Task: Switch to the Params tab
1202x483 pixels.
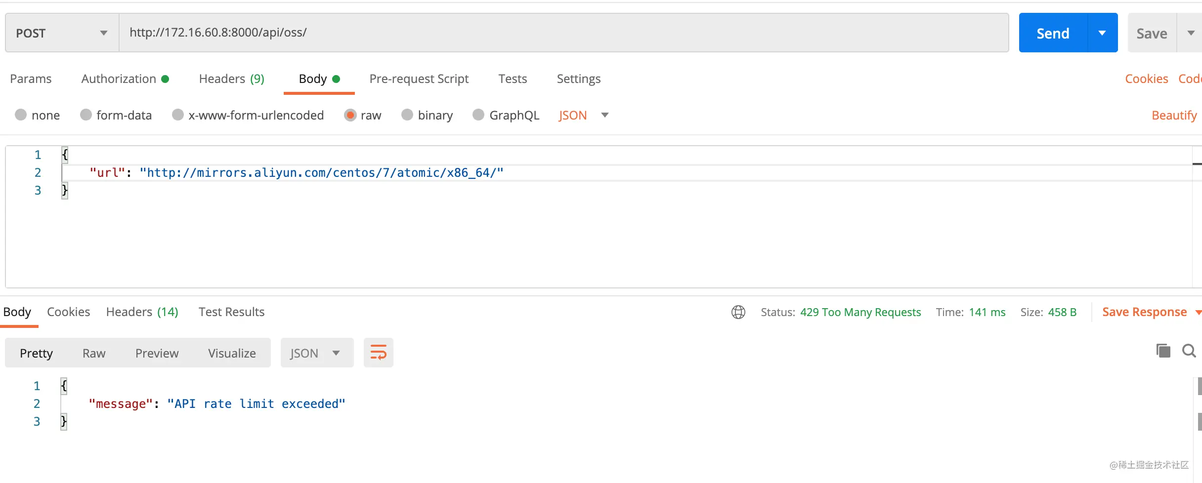Action: pos(31,79)
